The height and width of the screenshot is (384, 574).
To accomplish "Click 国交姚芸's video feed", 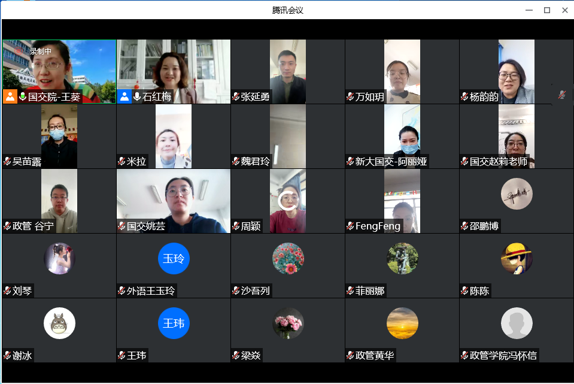I will coord(174,201).
